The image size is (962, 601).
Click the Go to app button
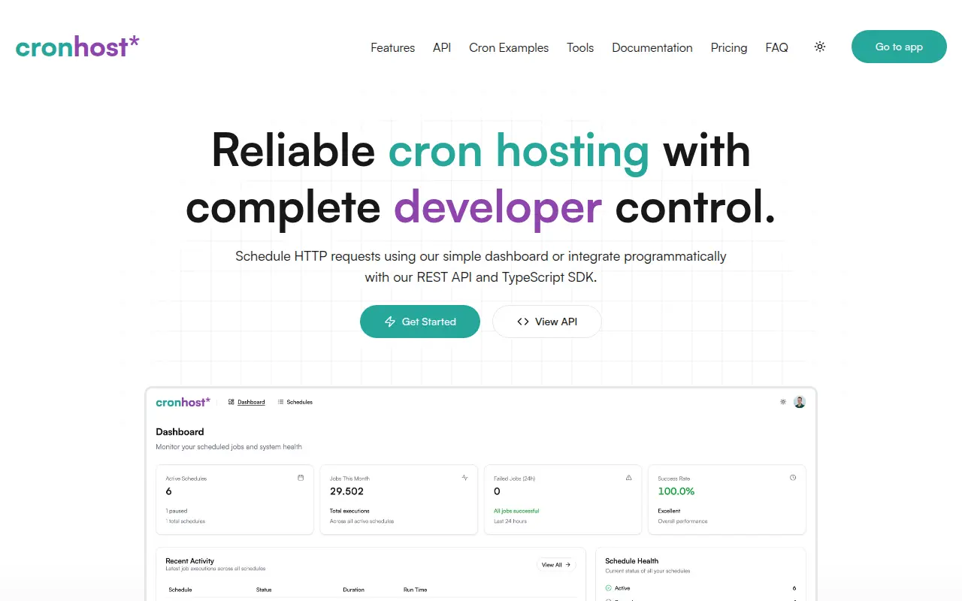899,47
